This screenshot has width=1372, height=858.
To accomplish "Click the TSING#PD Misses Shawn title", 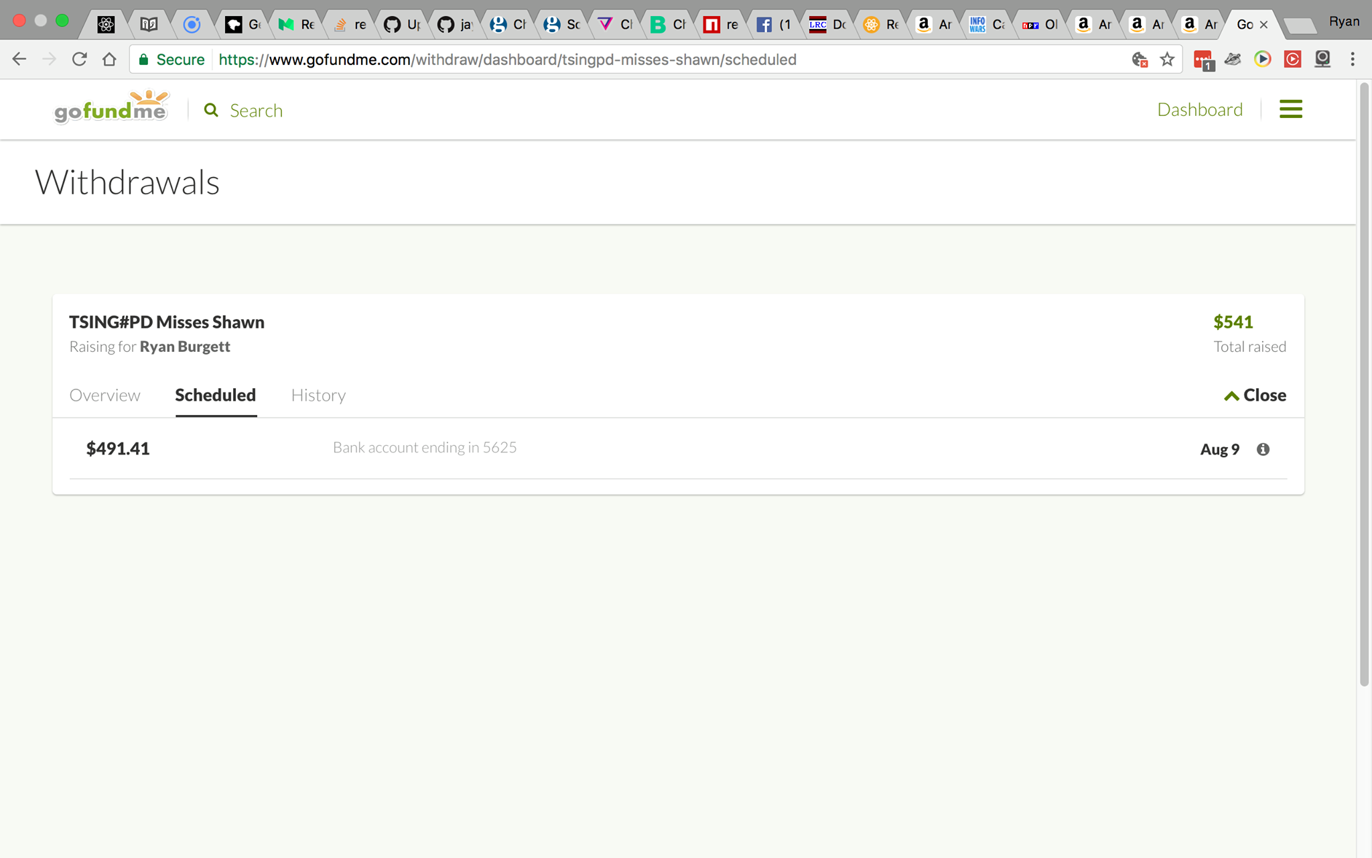I will (x=167, y=322).
